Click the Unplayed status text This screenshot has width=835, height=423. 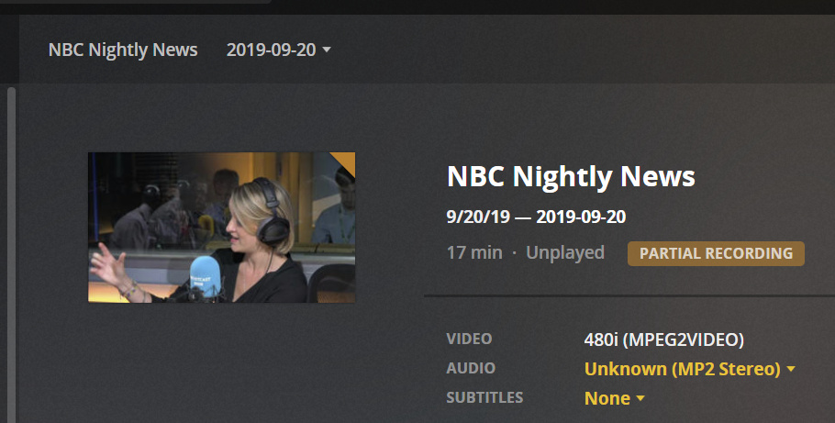coord(565,252)
